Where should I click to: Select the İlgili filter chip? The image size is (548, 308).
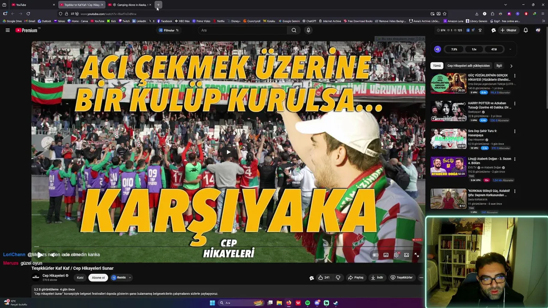click(499, 66)
